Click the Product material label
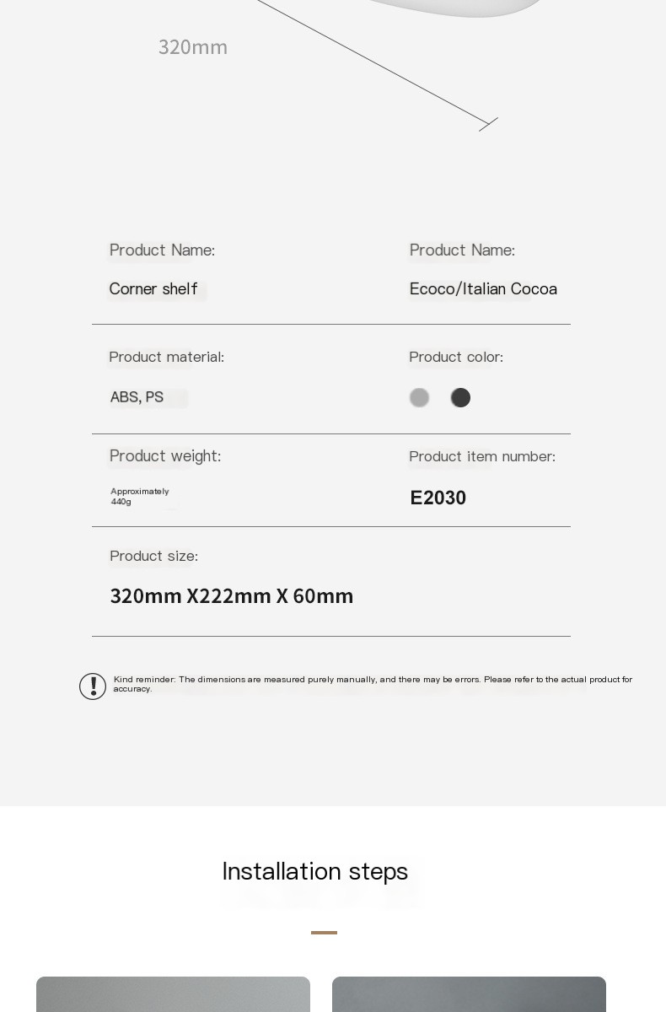 [167, 357]
